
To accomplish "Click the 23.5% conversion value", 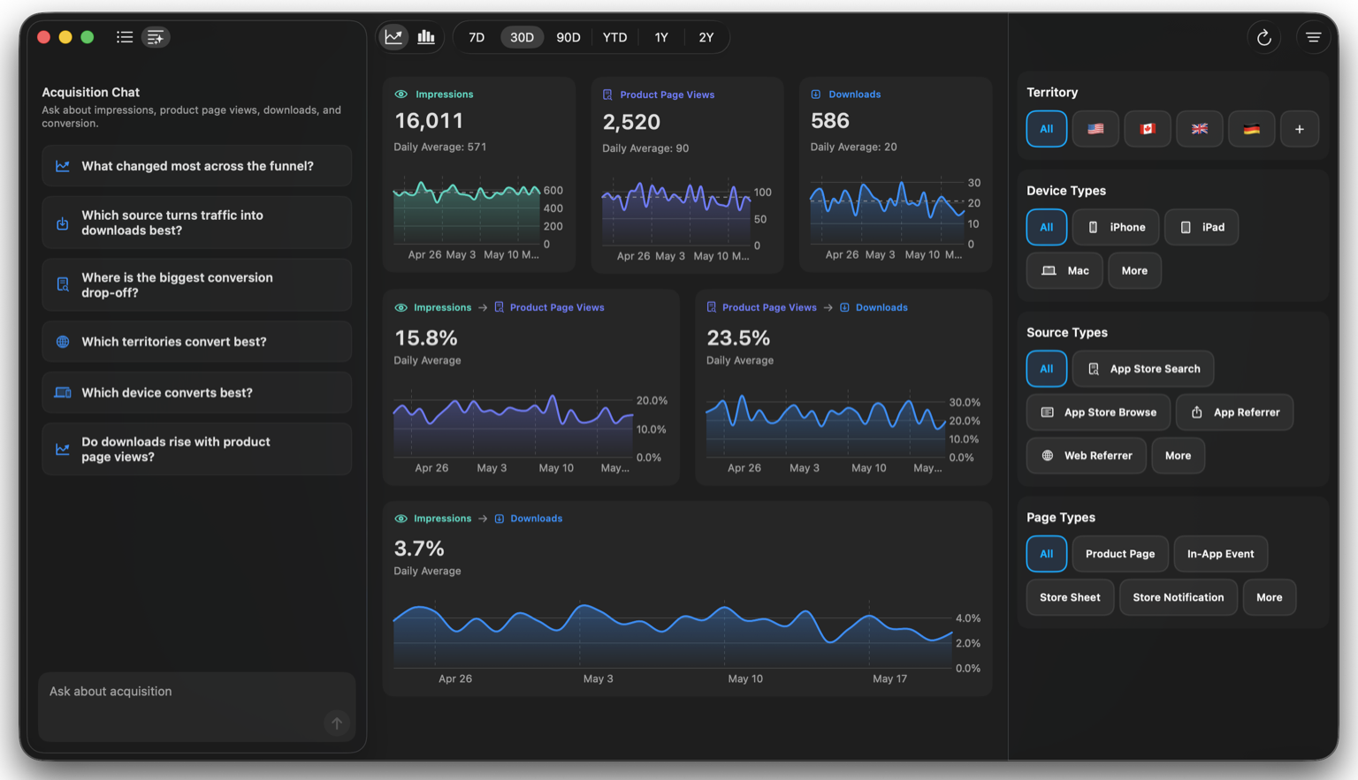I will 738,338.
